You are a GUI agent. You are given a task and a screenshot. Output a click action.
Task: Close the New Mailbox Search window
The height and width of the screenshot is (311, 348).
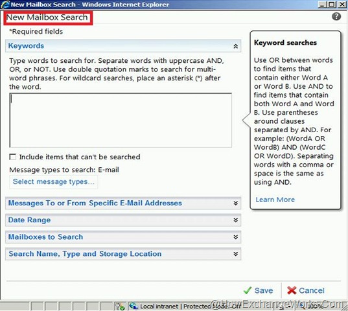coord(342,5)
